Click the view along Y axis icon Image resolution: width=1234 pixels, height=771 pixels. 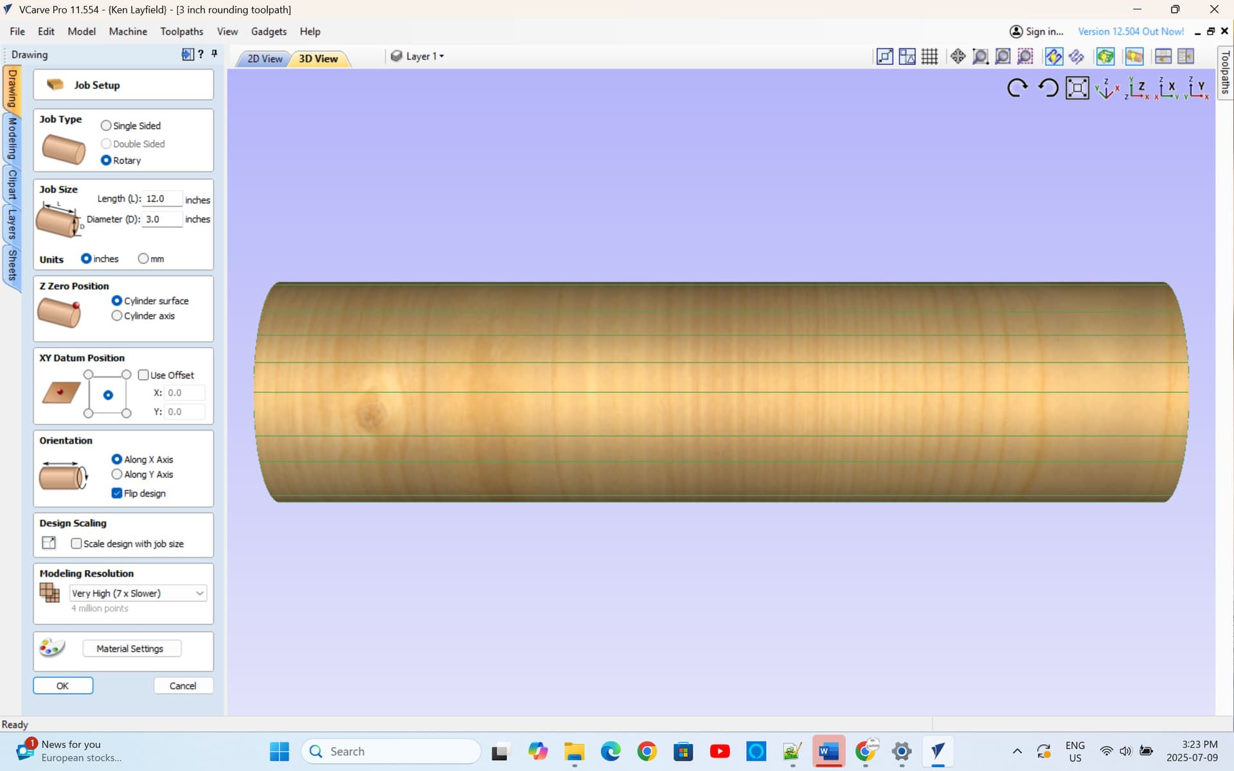[x=1197, y=88]
